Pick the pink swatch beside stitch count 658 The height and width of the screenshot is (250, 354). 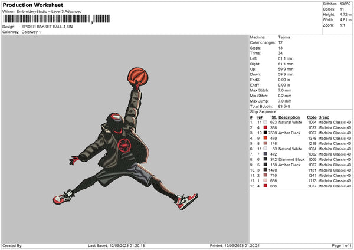pos(265,180)
